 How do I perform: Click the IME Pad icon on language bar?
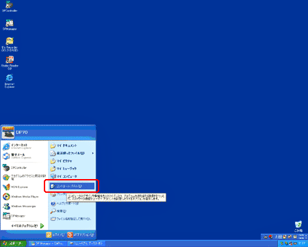[285, 237]
